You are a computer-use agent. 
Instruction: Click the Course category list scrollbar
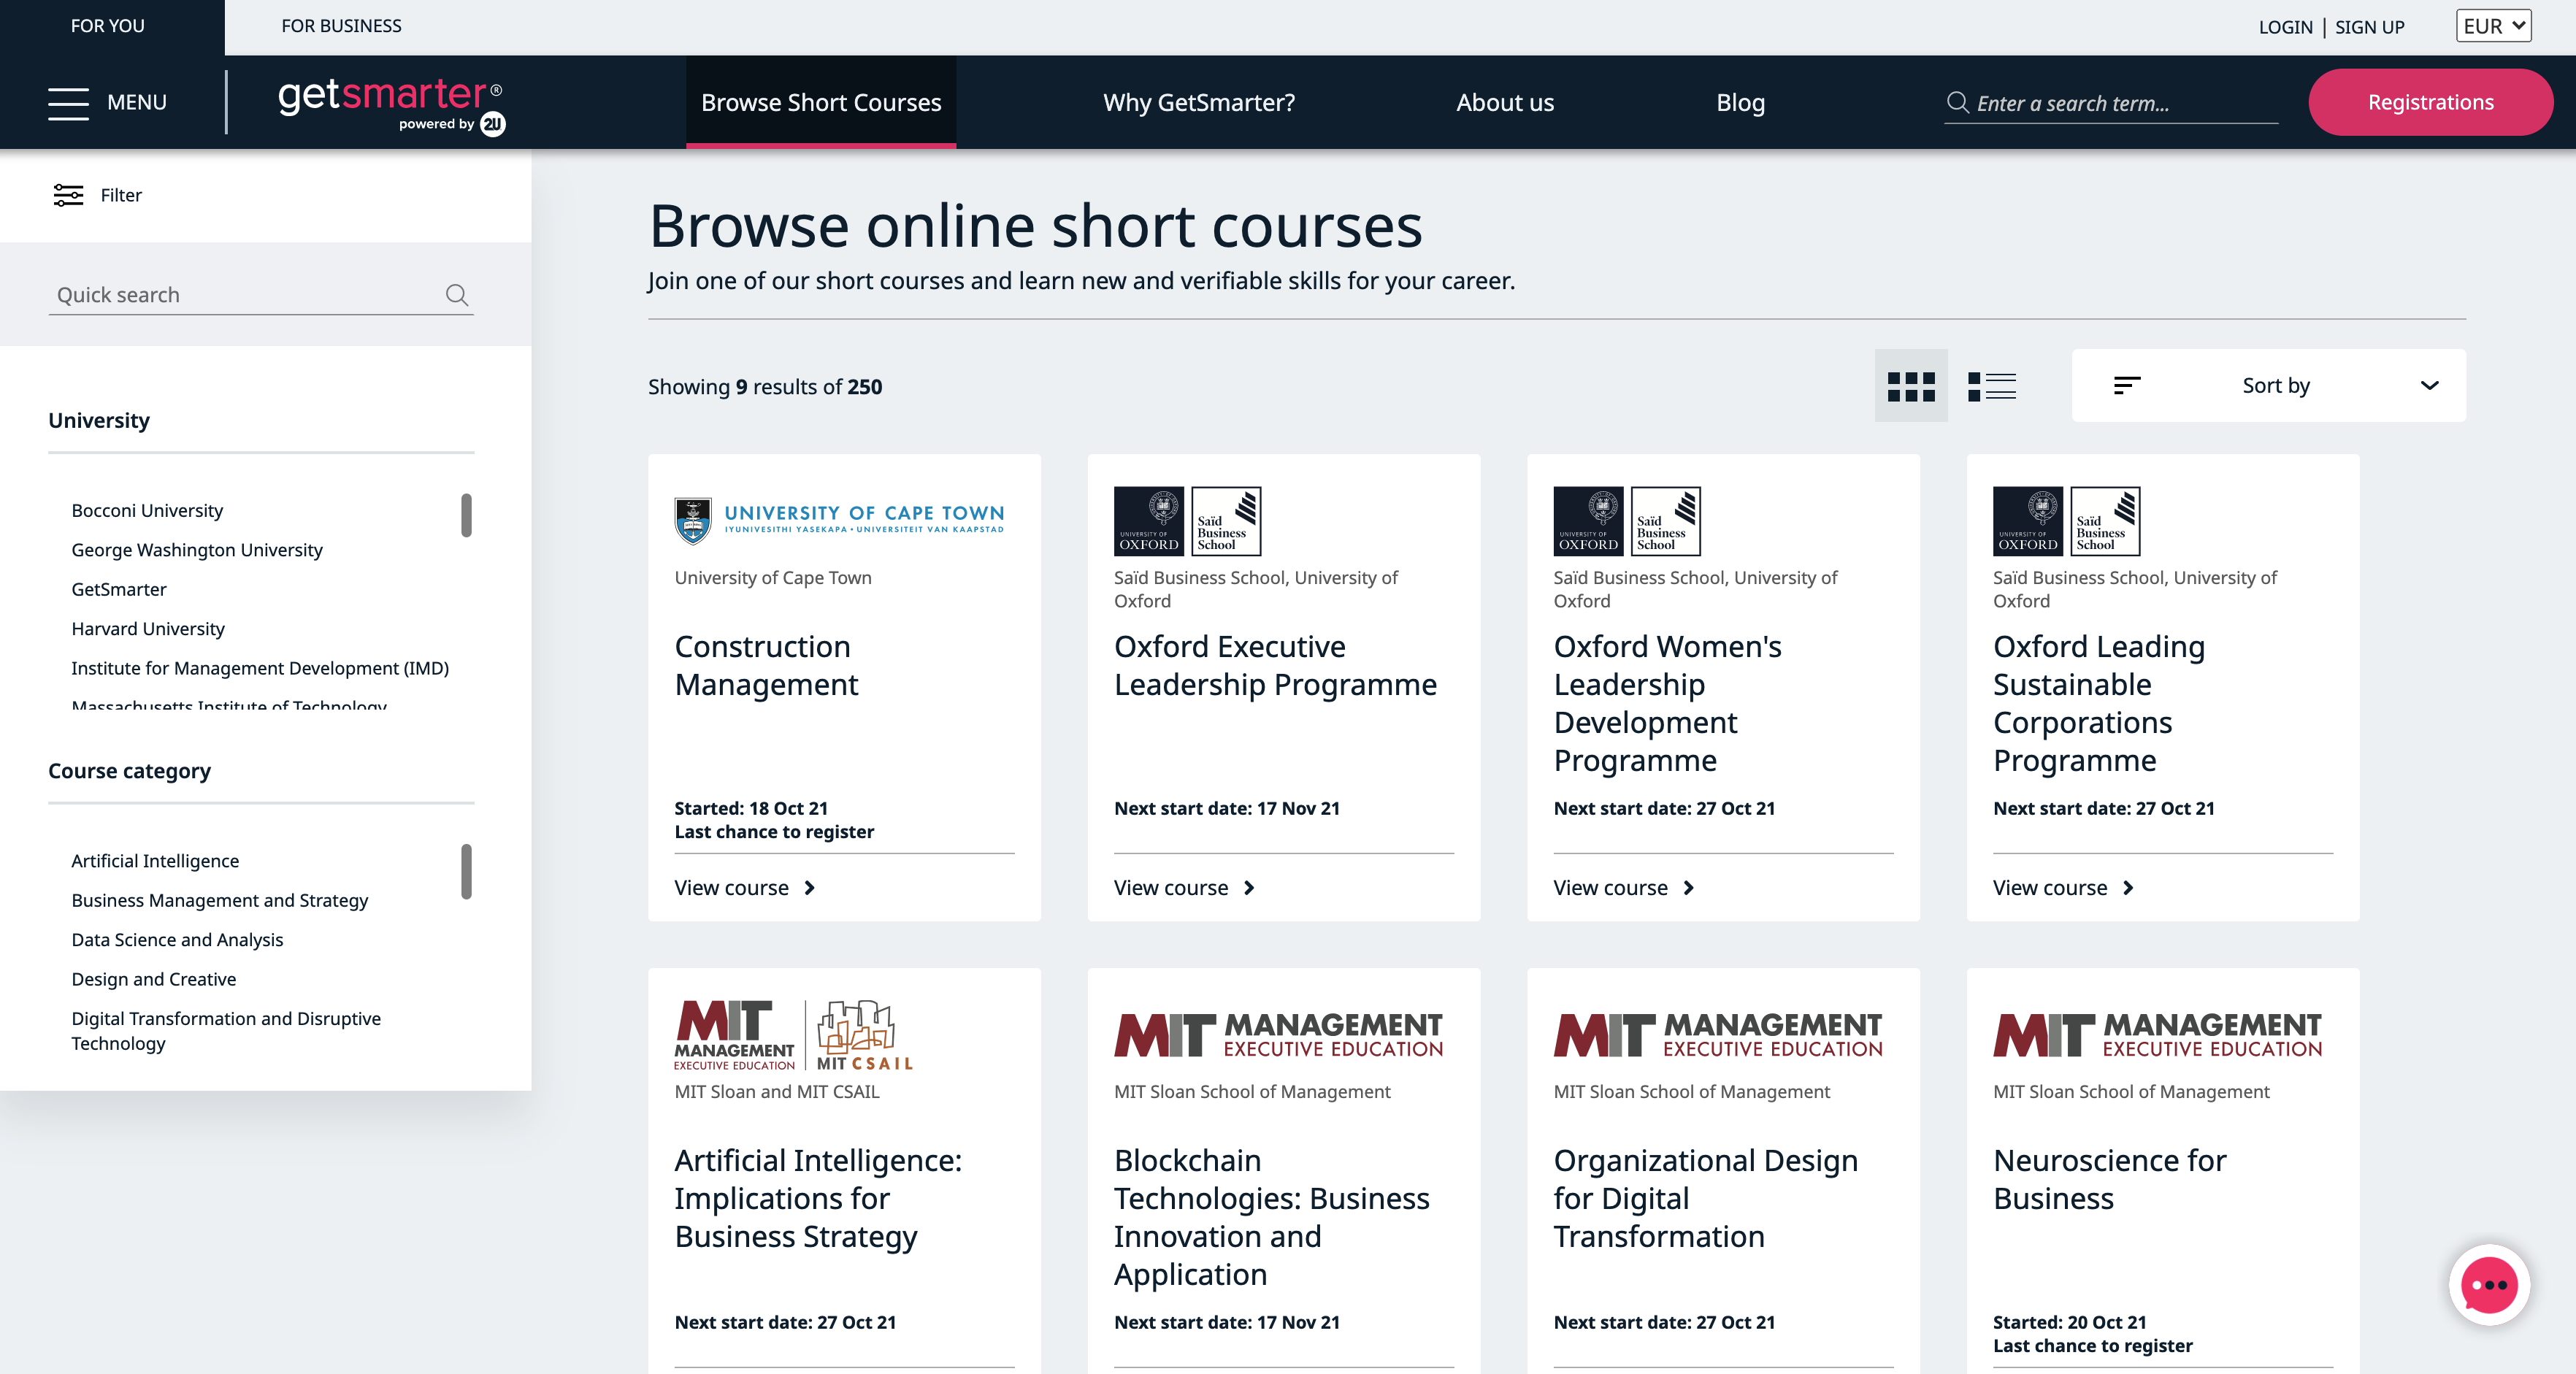466,872
